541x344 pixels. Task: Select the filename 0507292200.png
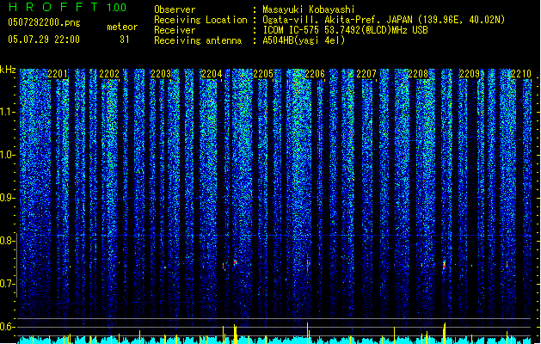(44, 22)
